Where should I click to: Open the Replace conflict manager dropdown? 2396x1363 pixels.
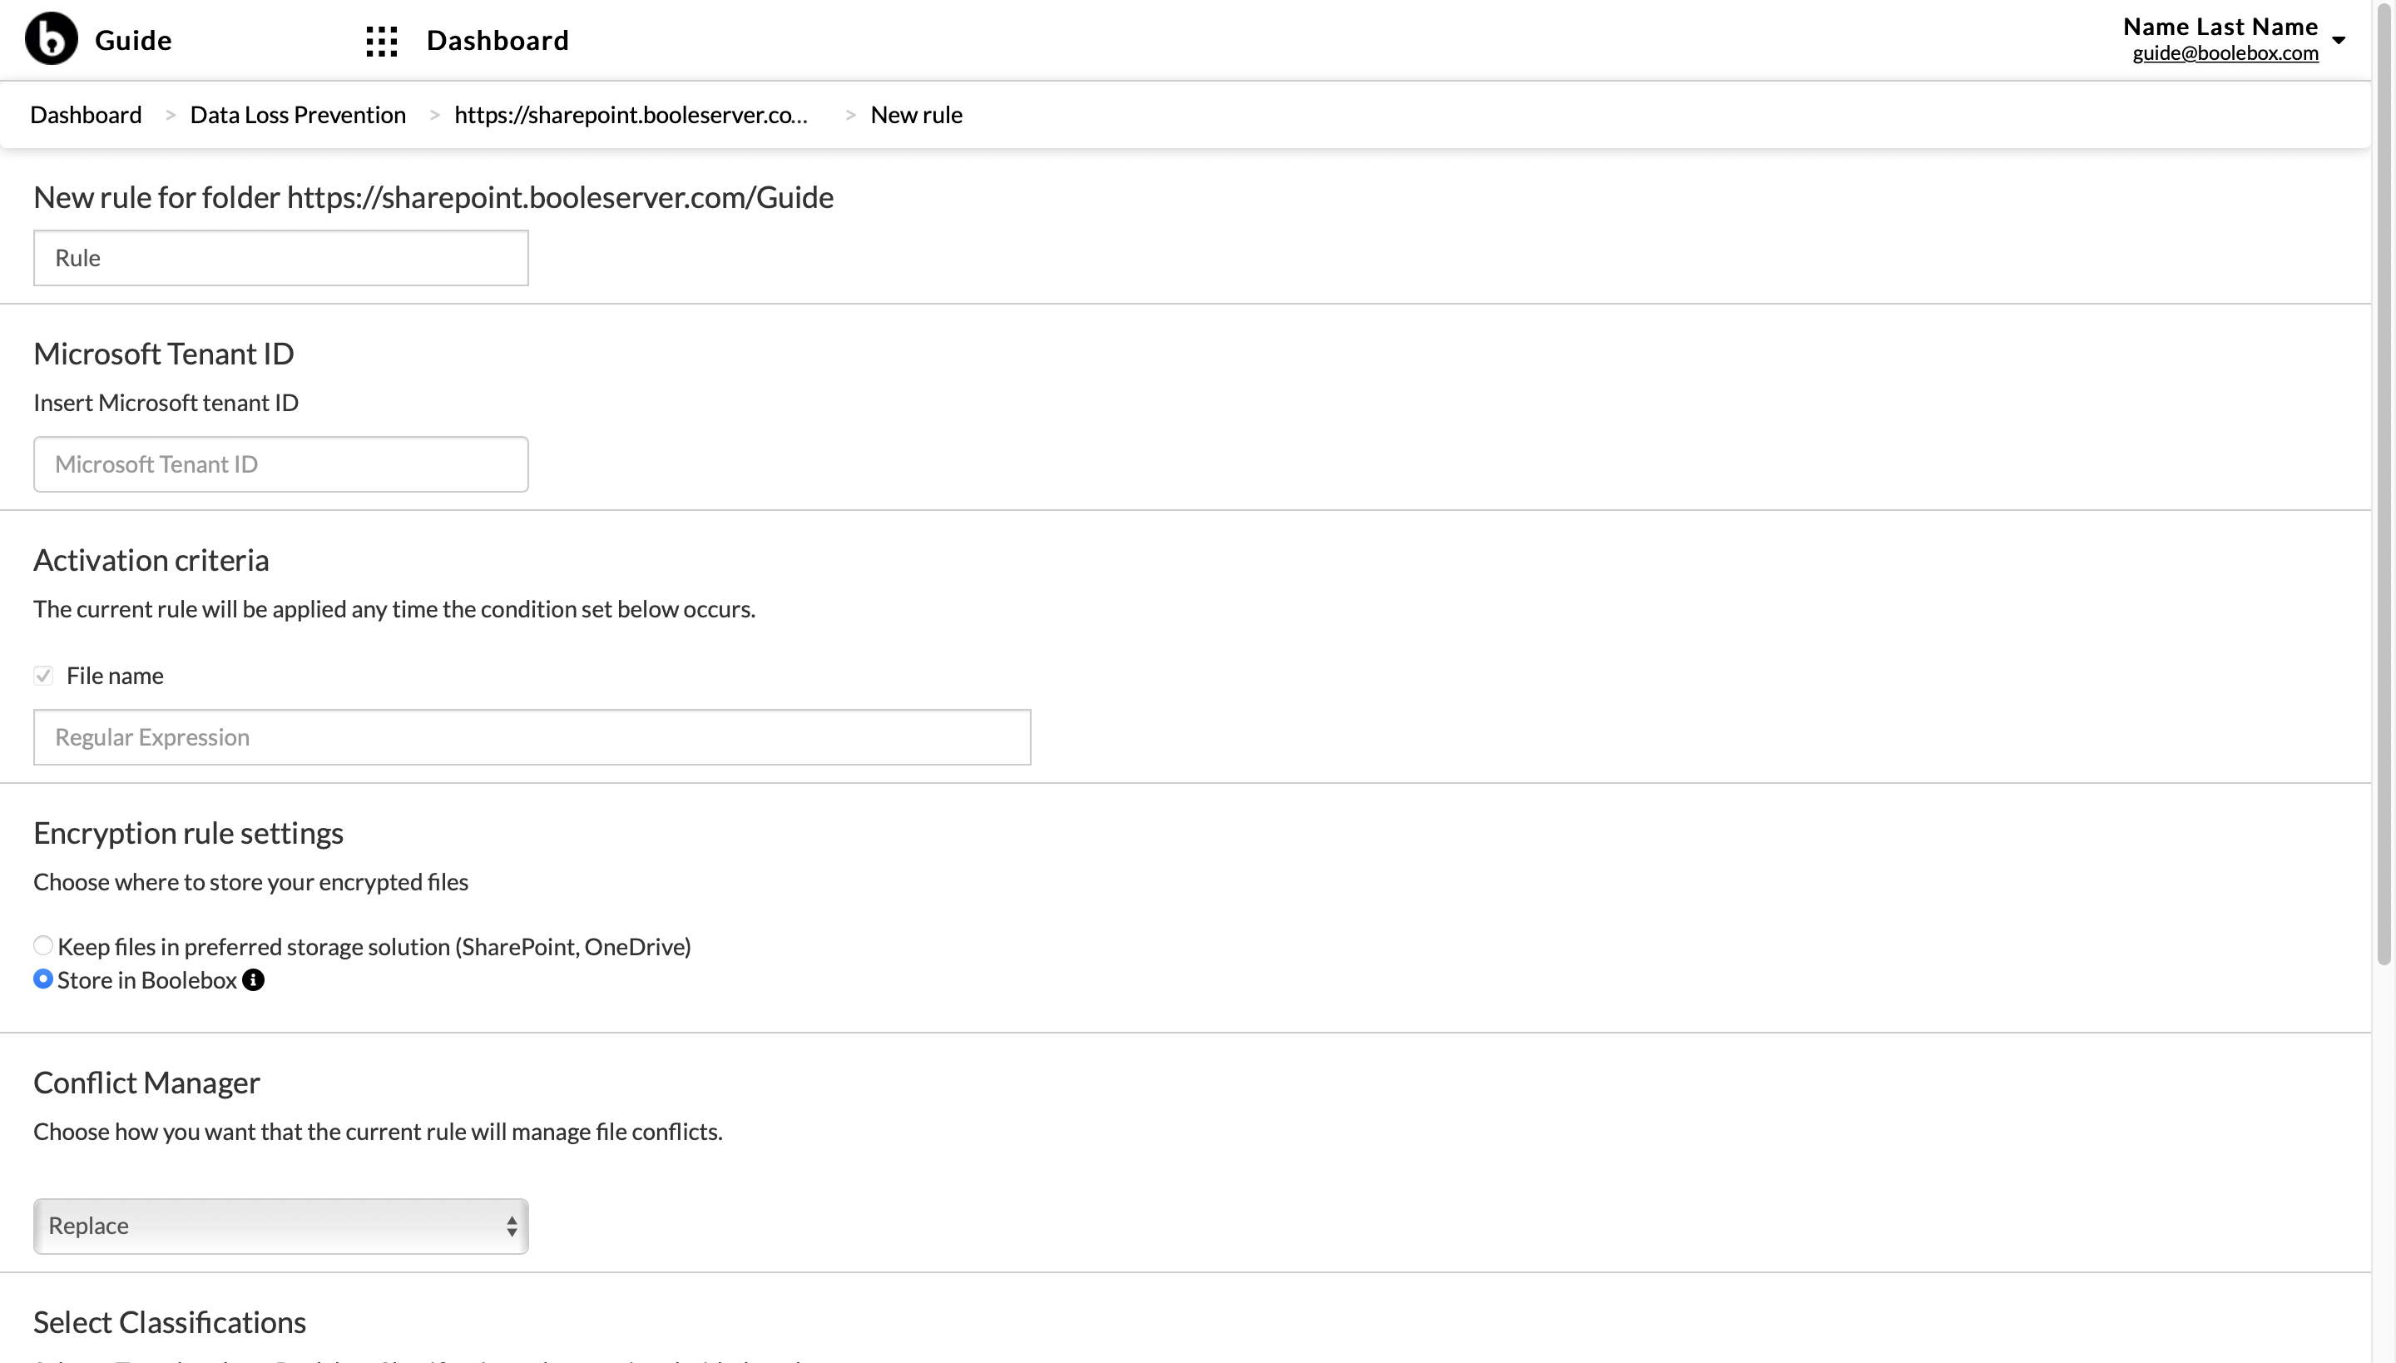click(x=281, y=1227)
